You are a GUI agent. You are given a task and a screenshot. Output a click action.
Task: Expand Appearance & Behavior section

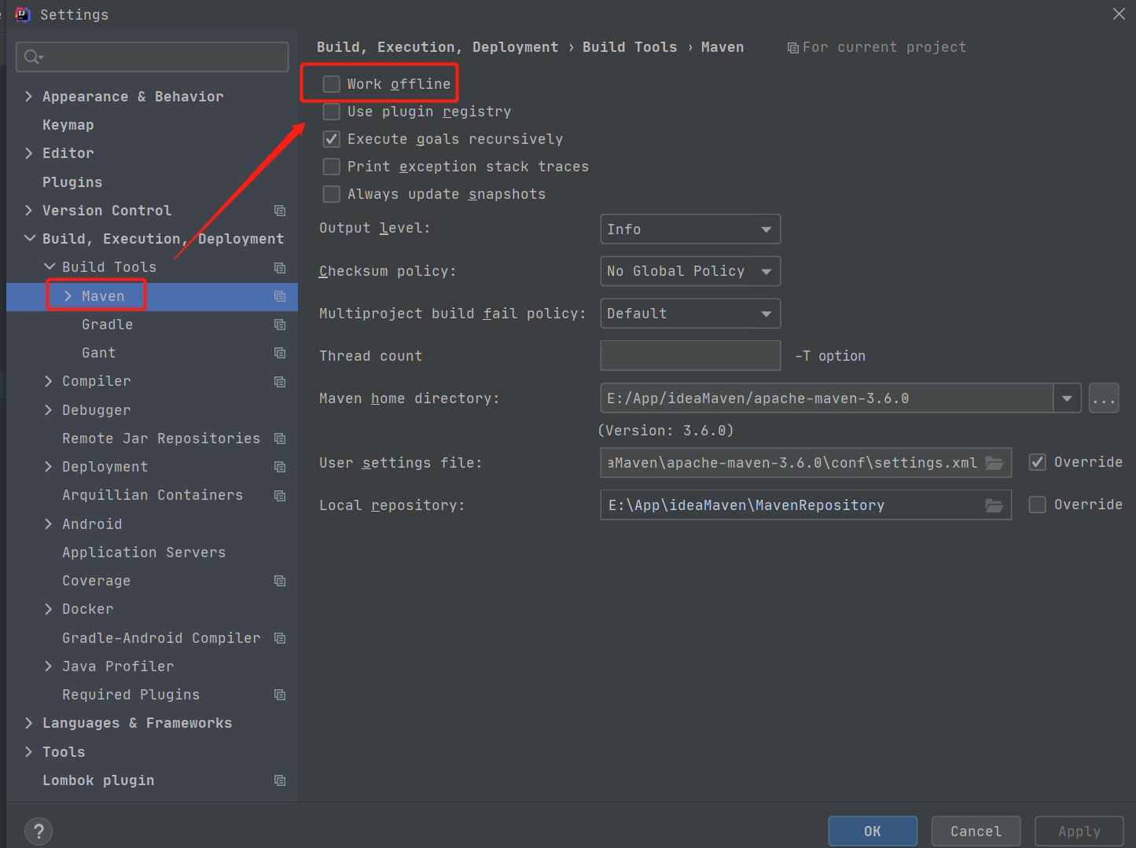click(x=29, y=97)
